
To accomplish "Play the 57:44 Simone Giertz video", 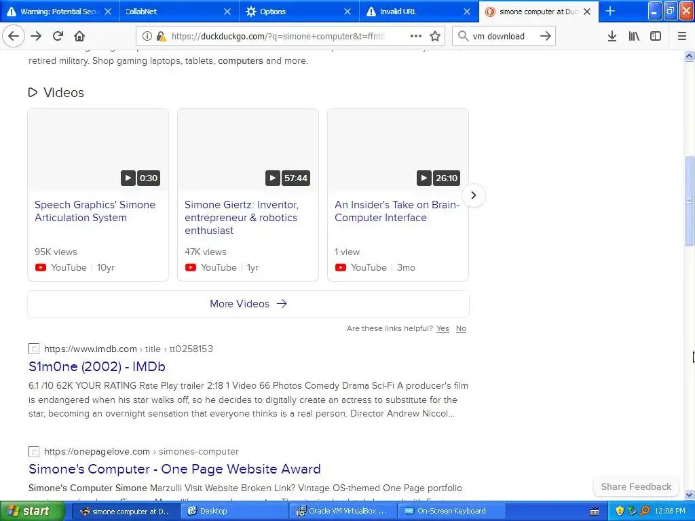I will click(273, 178).
